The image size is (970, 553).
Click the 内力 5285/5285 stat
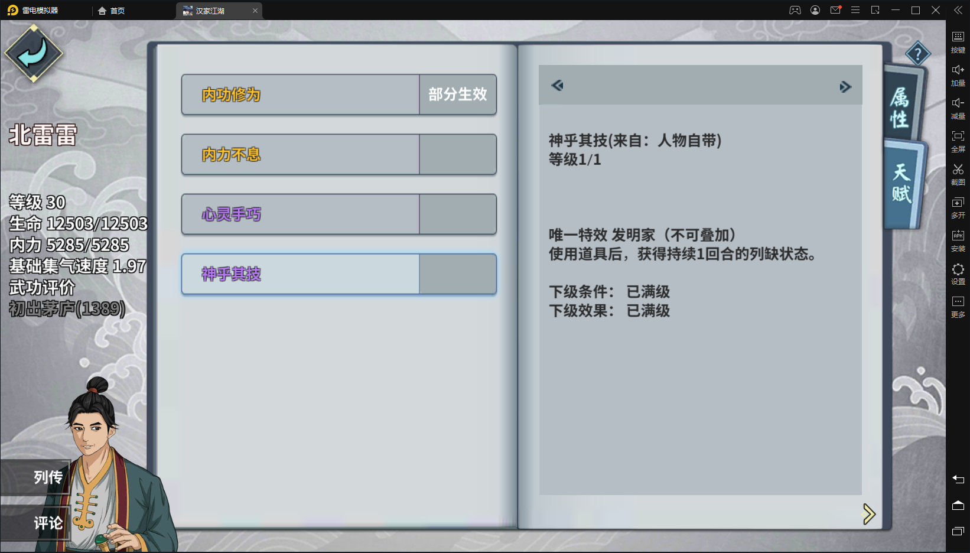[69, 245]
